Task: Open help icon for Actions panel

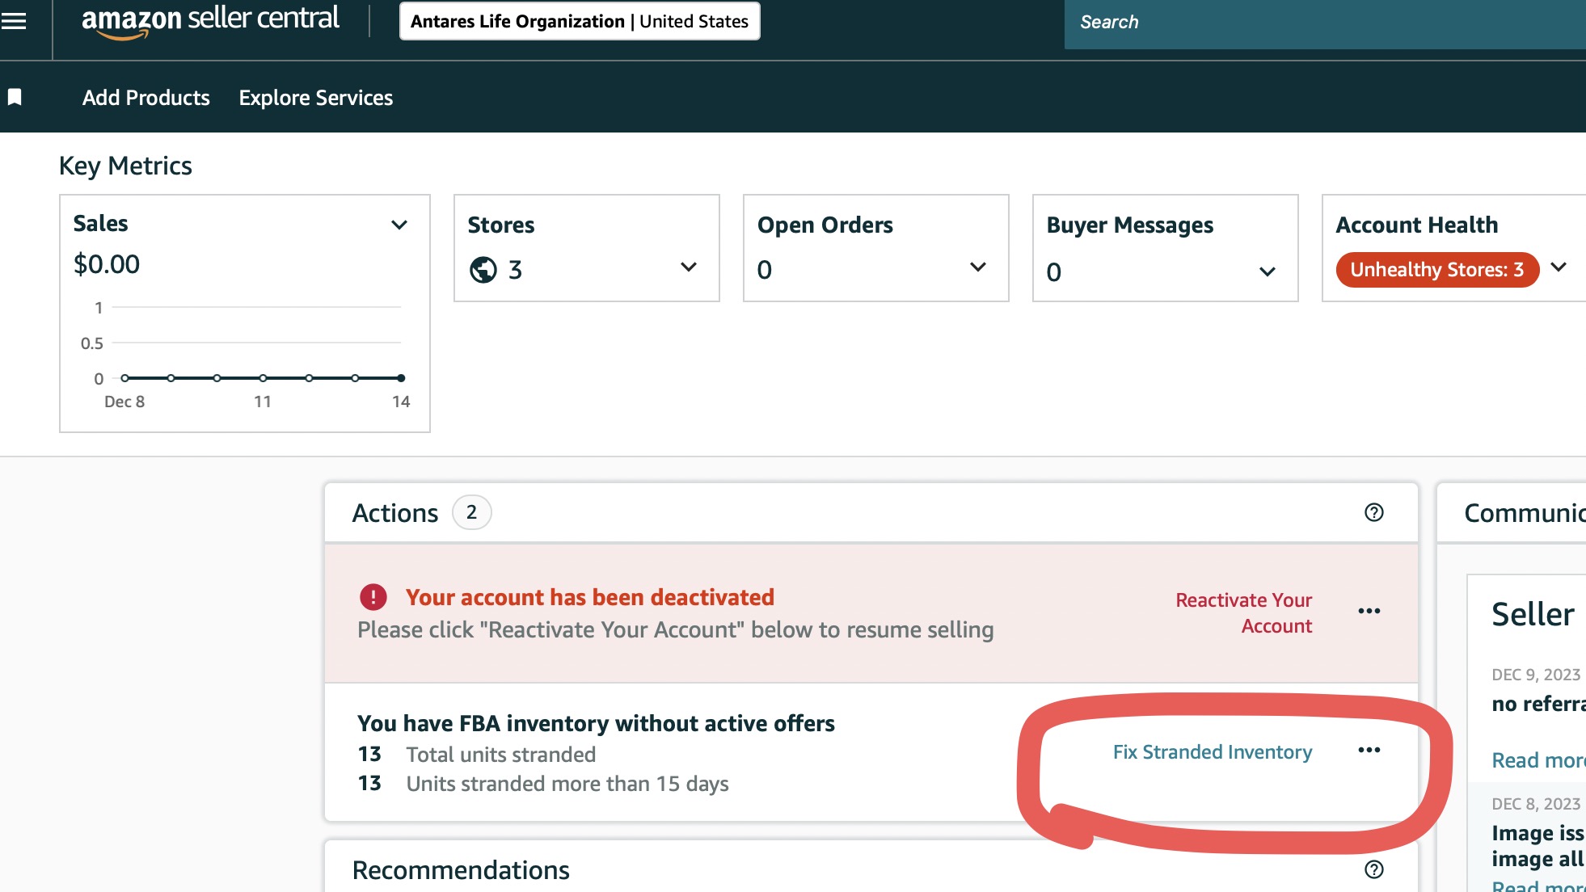Action: 1374,512
